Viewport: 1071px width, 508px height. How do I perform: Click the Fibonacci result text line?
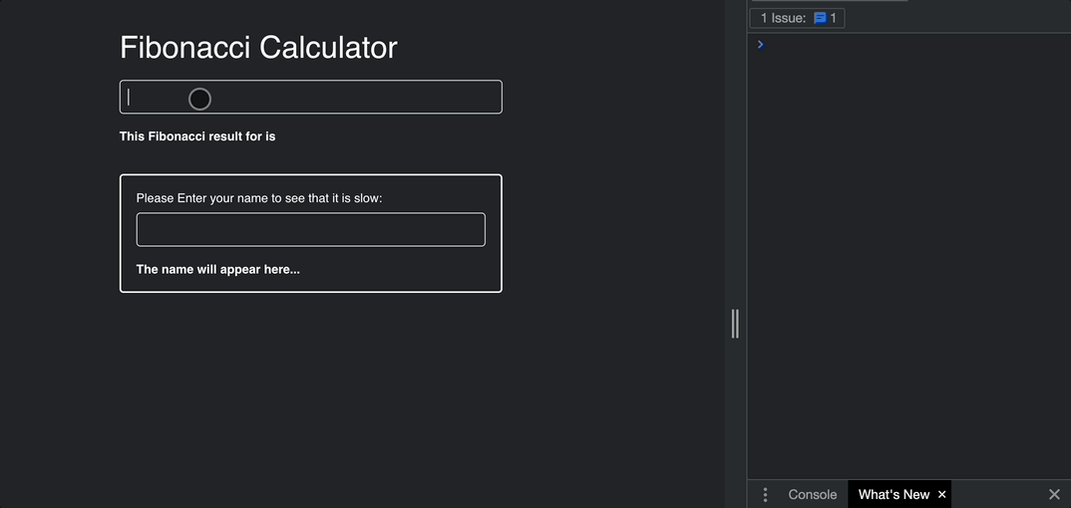197,136
